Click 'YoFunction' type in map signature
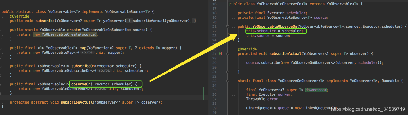The height and width of the screenshot is (115, 408). click(99, 48)
